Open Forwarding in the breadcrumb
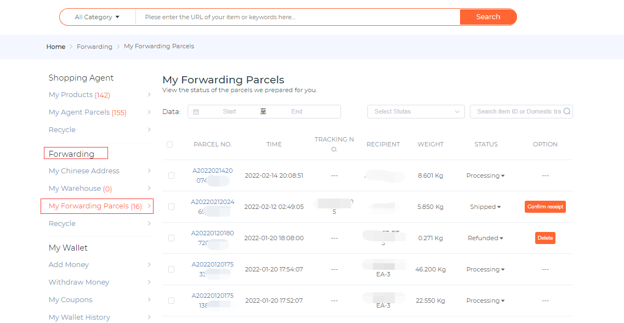This screenshot has height=323, width=624. (94, 47)
